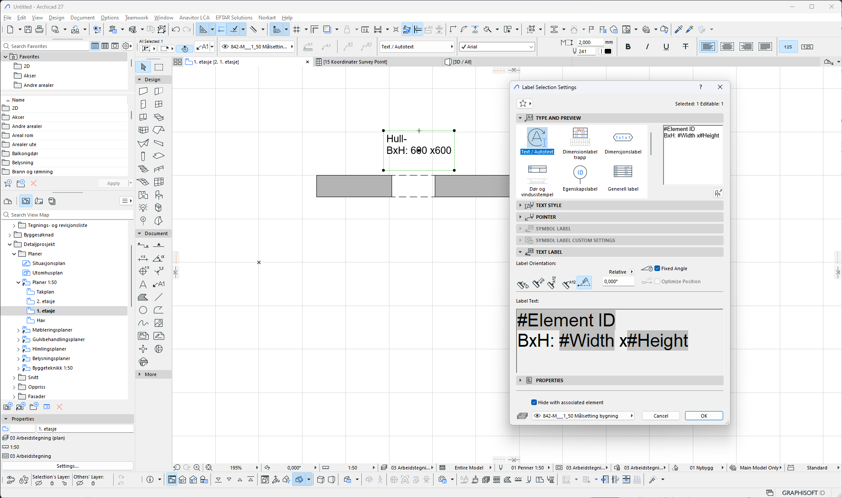Select the Arrow selection tool
842x498 pixels.
point(144,67)
